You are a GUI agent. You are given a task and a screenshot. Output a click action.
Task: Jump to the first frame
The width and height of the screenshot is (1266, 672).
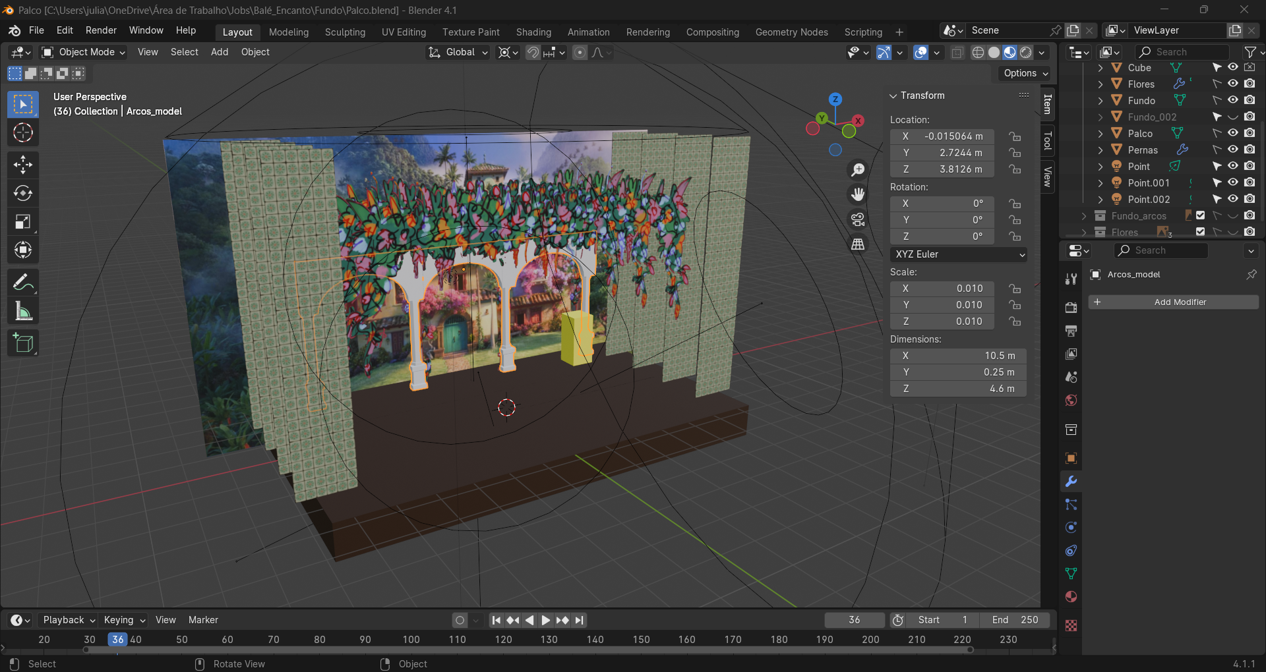coord(497,620)
